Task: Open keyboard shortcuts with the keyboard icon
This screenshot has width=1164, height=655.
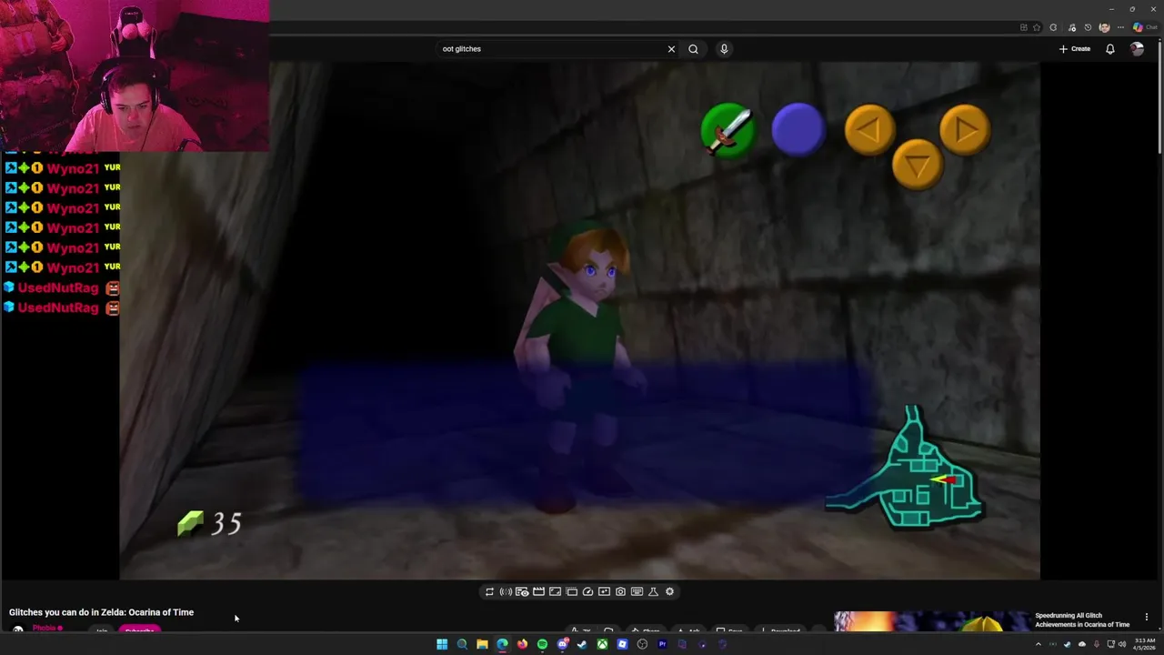Action: [x=637, y=591]
